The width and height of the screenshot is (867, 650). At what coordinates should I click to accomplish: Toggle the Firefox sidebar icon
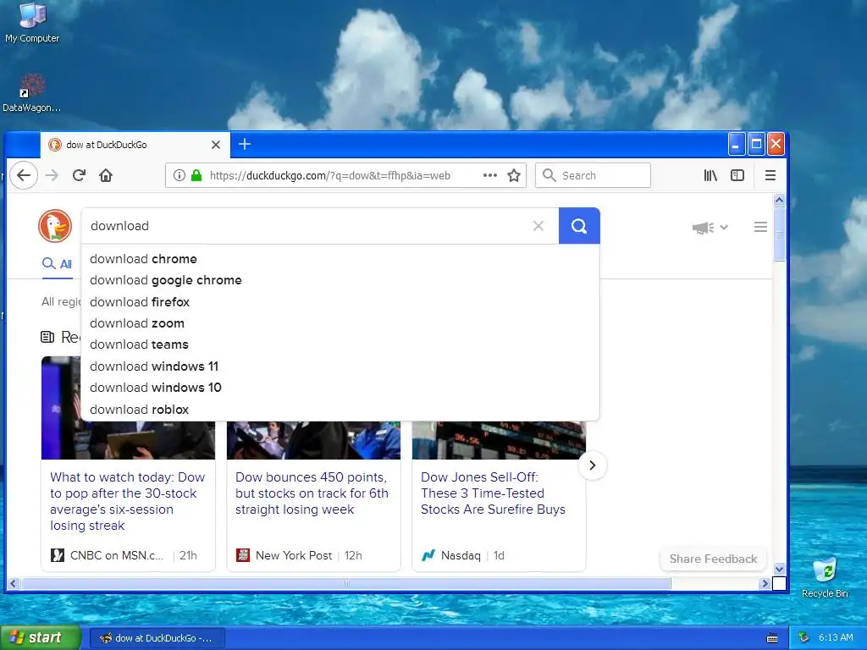click(x=737, y=175)
